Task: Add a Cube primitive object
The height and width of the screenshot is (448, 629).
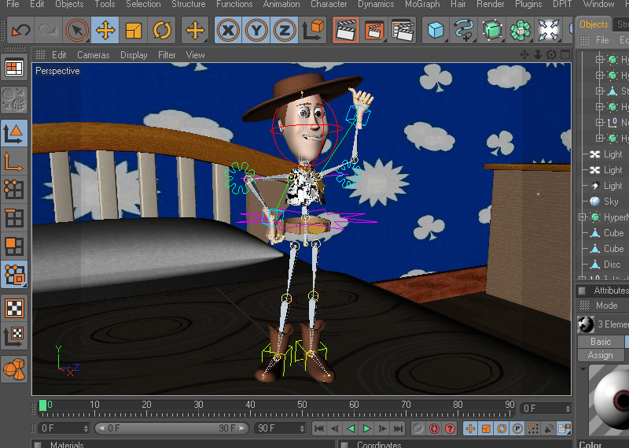Action: coord(436,30)
